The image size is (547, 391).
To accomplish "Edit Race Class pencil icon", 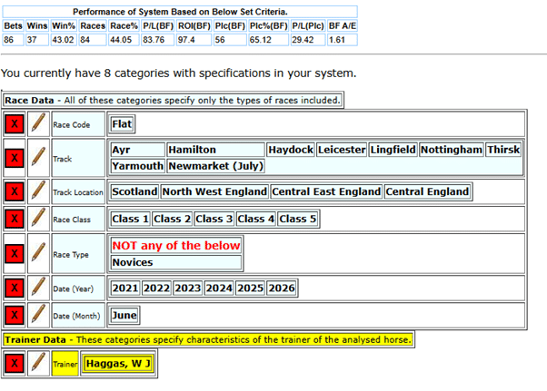I will (38, 219).
